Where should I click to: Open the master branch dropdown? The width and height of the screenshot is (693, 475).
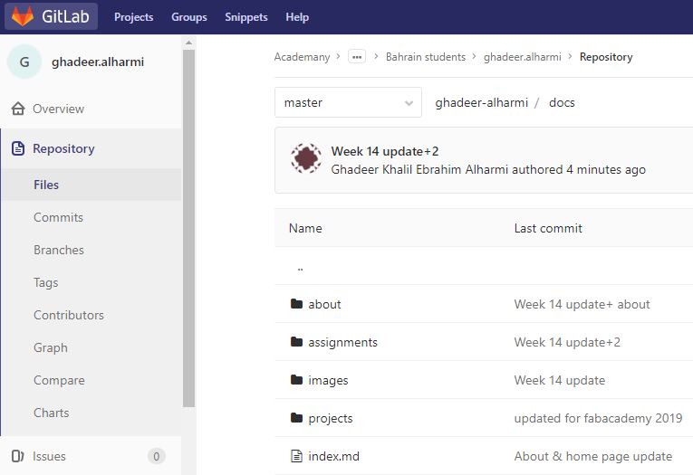[348, 102]
